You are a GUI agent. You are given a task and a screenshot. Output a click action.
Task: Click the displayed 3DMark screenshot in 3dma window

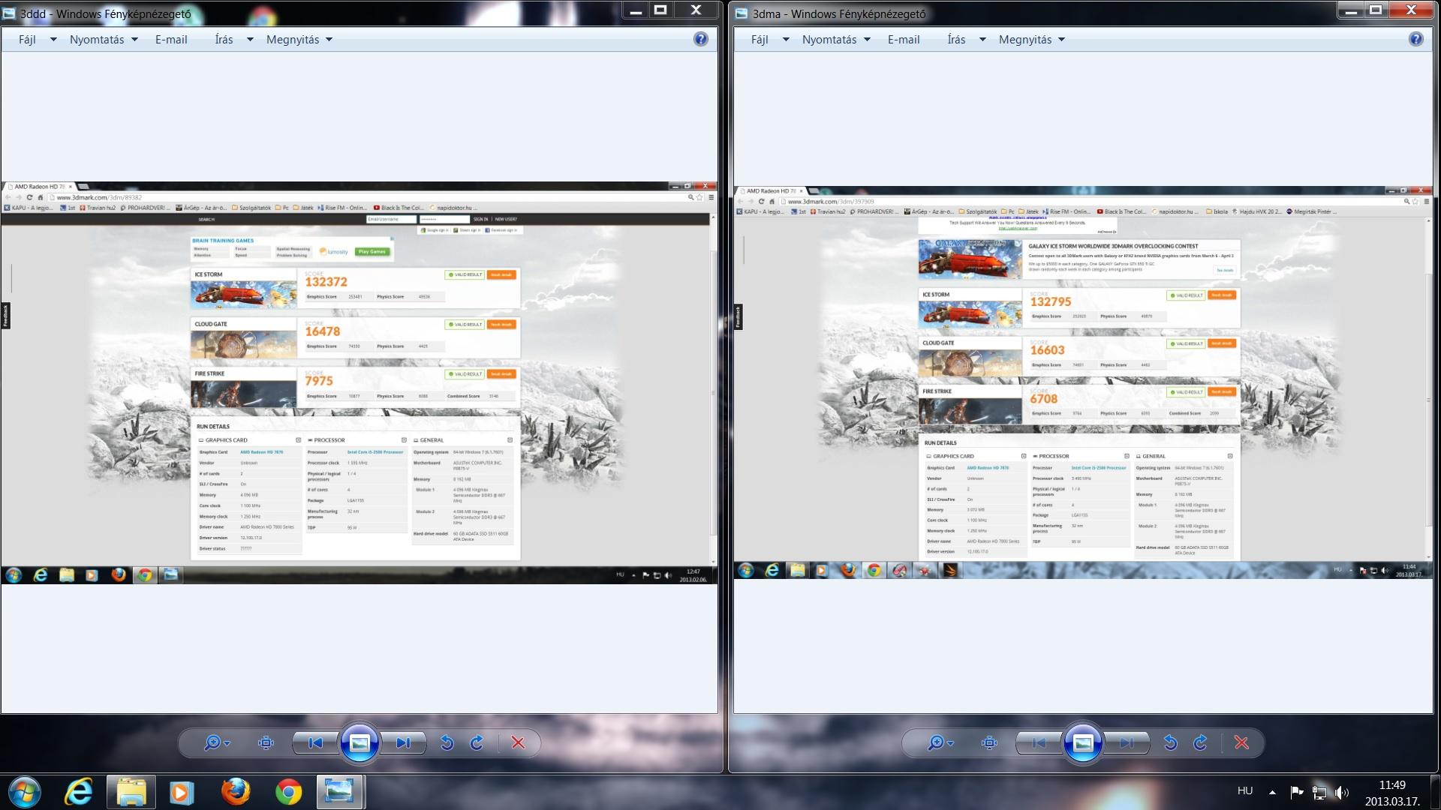coord(1083,382)
